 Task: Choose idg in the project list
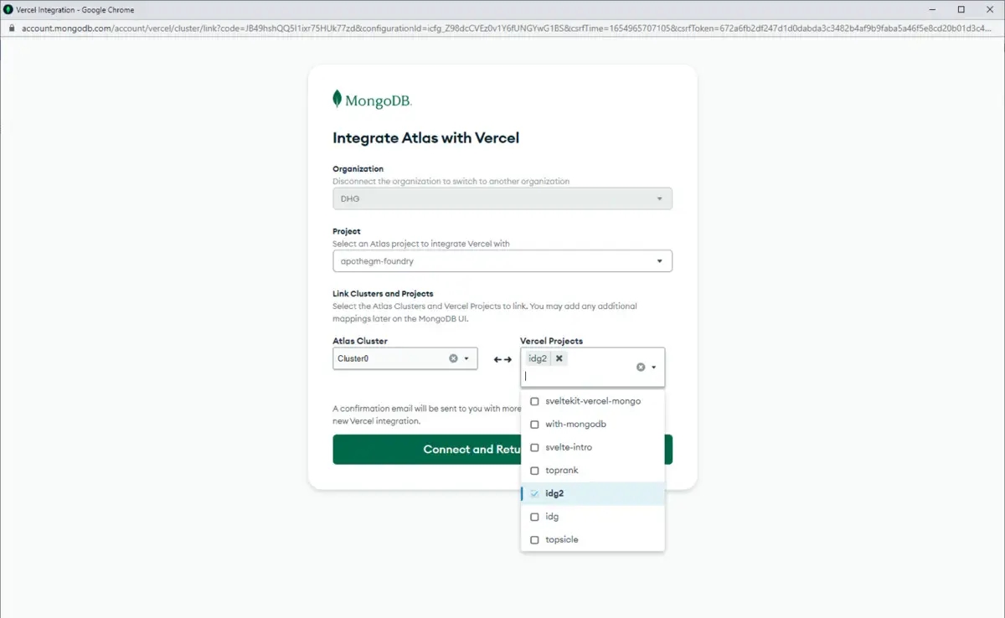(552, 517)
